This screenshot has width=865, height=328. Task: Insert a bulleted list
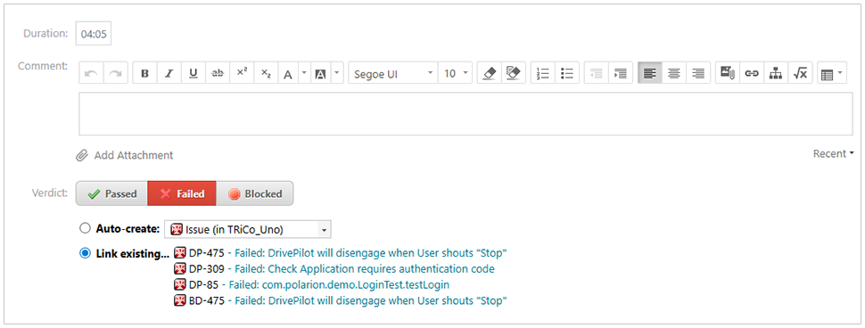(566, 73)
